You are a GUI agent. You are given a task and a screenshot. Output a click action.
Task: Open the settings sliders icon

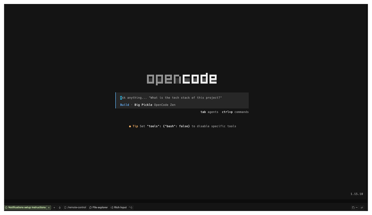point(362,208)
